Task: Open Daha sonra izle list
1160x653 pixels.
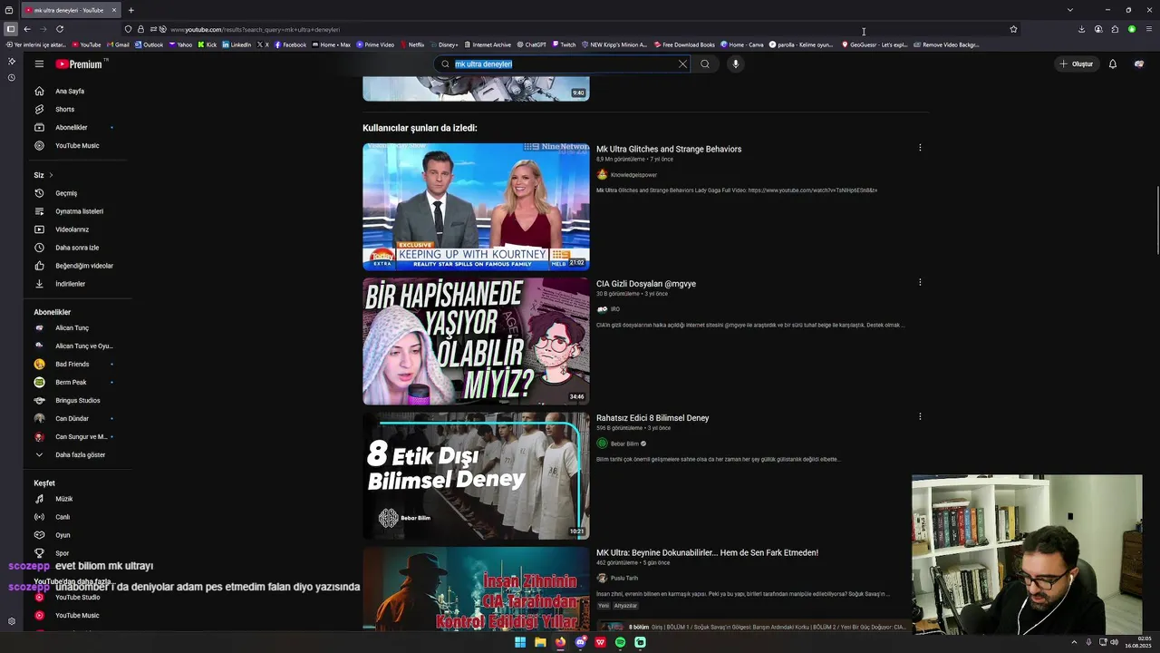Action: coord(77,248)
